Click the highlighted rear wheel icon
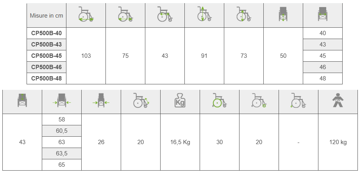This screenshot has height=173, width=361. pos(220,101)
